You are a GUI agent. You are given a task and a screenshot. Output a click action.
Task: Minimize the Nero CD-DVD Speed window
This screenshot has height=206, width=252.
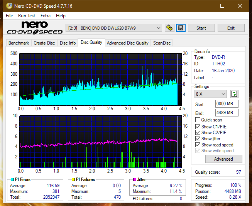click(205, 6)
